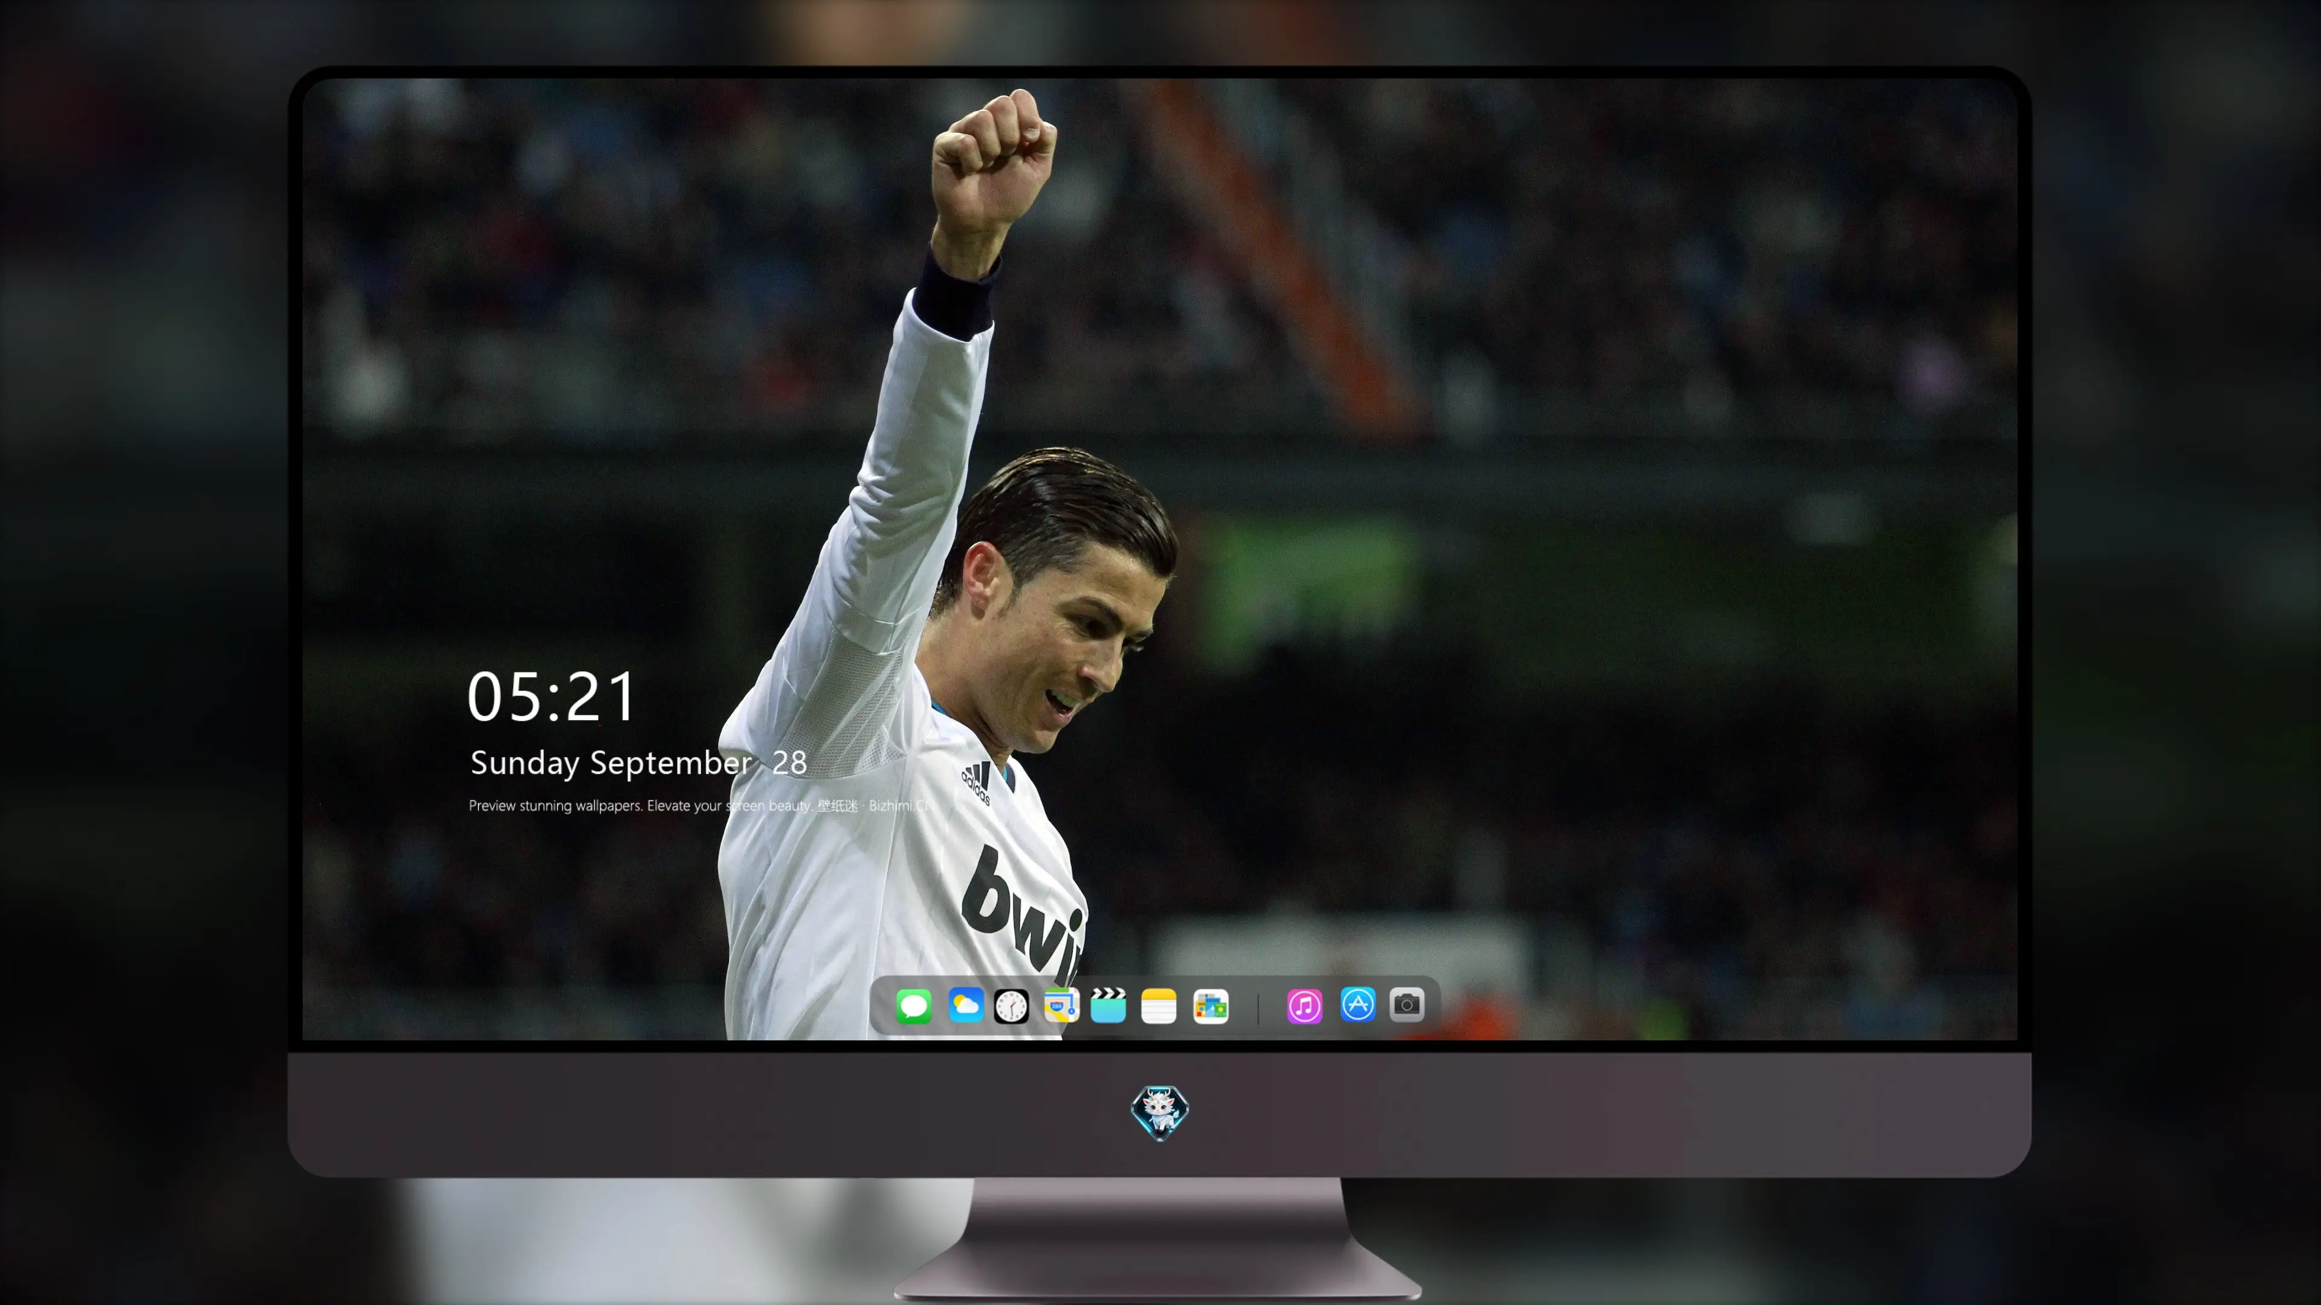
Task: Open the Maps app in the dock
Action: (1061, 1005)
